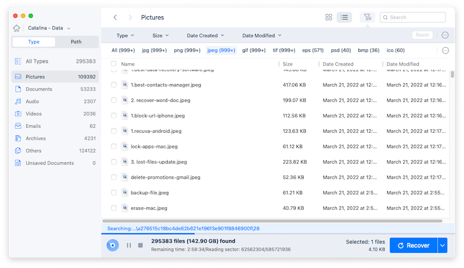Screen dimensions: 464x268
Task: Check 3. lost-files-update.jpeg checkbox
Action: (x=114, y=162)
